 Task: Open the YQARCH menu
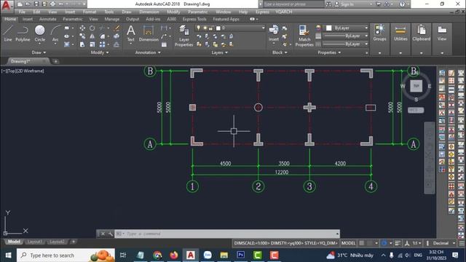click(283, 12)
